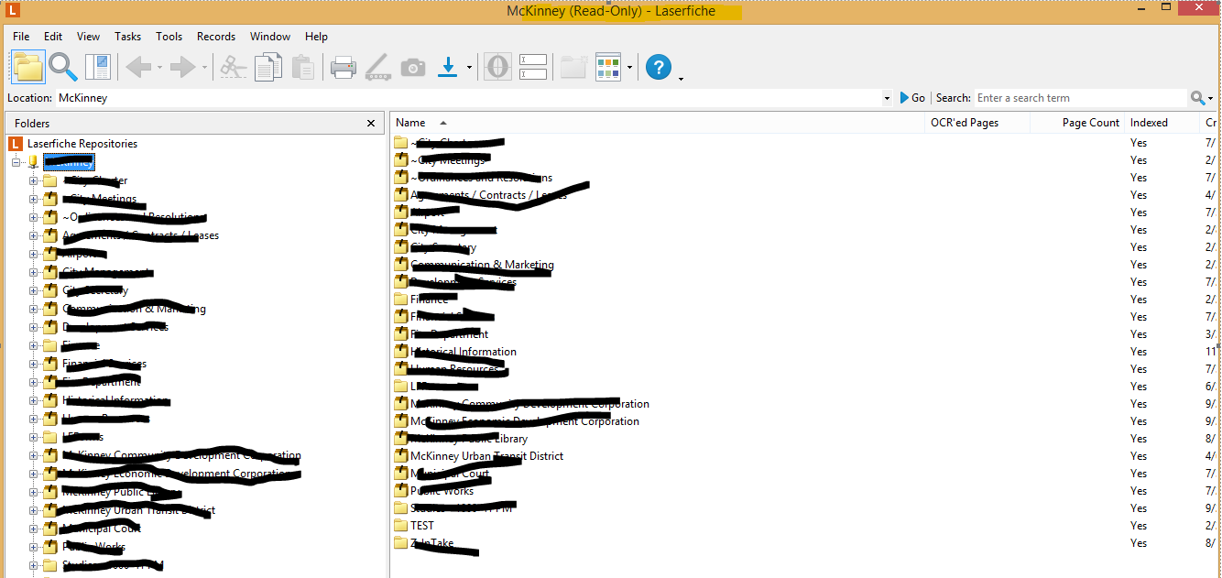This screenshot has height=578, width=1222.
Task: Open the forward history dropdown arrow
Action: coord(203,67)
